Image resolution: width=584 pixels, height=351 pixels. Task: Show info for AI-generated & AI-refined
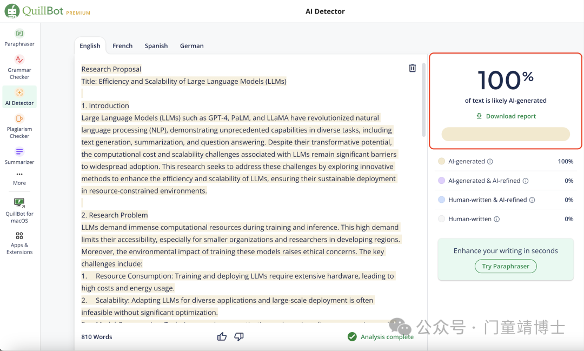click(526, 181)
